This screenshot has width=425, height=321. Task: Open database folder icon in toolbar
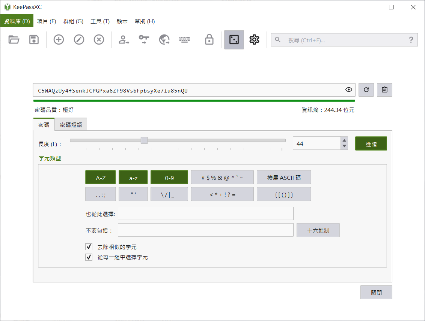(x=14, y=40)
